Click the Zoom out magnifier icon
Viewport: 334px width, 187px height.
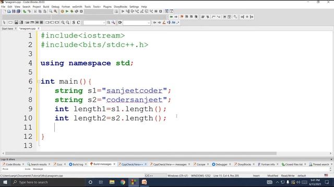click(68, 22)
